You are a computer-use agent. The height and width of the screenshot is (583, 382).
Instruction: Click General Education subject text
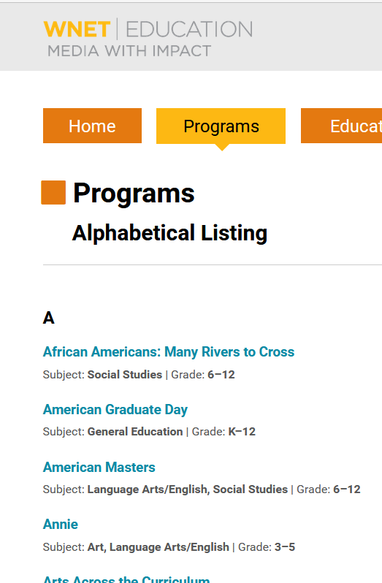click(135, 432)
